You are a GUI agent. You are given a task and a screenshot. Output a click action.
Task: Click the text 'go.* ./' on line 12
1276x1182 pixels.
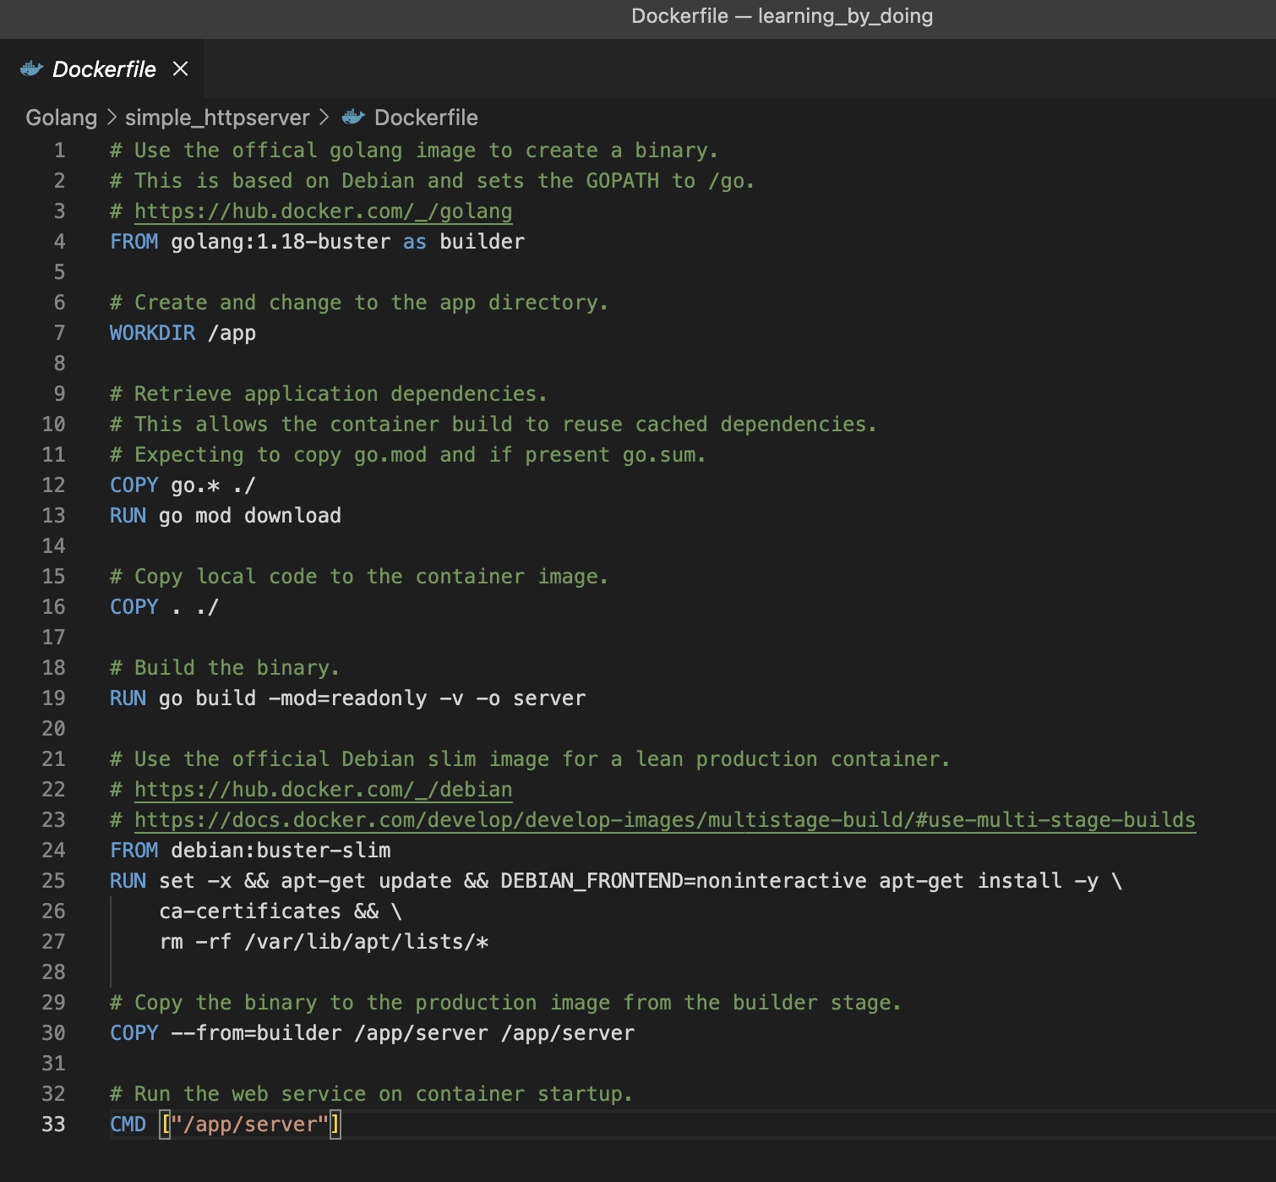tap(213, 485)
